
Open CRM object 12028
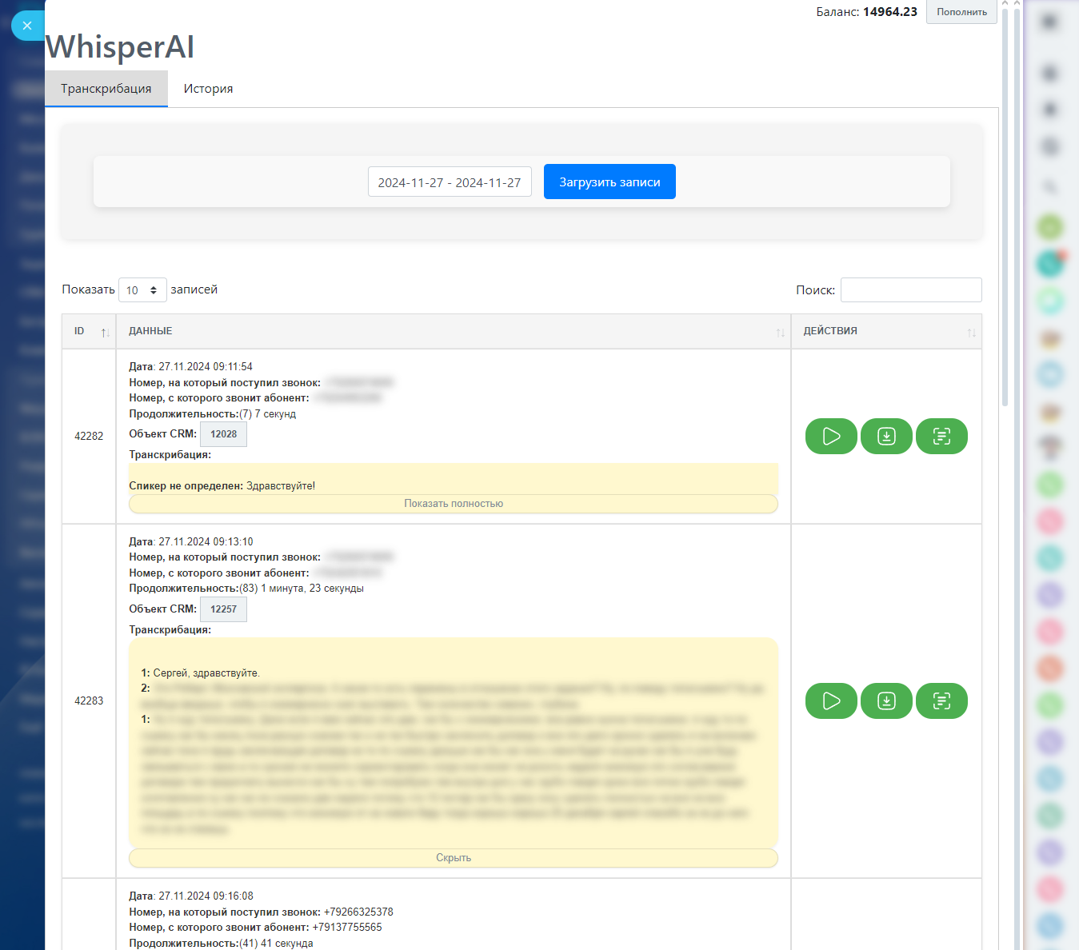[x=223, y=434]
